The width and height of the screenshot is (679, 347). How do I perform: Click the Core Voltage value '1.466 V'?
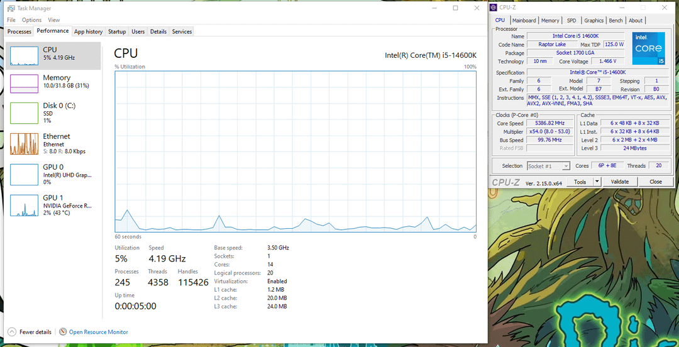point(607,62)
